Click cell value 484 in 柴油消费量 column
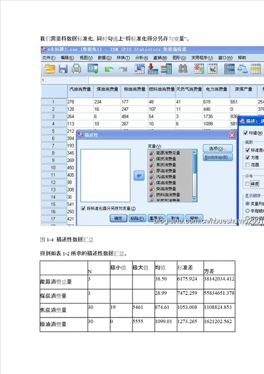This screenshot has height=374, width=264. coord(135,117)
